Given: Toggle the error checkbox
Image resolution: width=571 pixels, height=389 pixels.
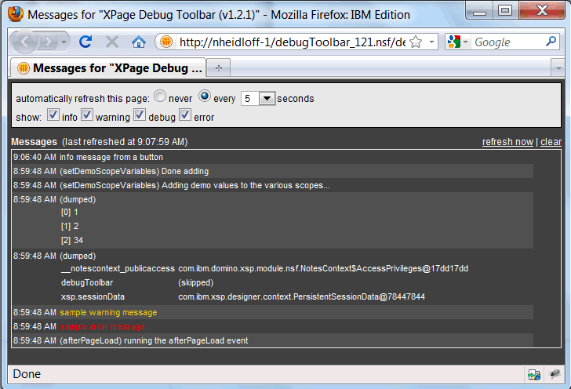Looking at the screenshot, I should 185,115.
